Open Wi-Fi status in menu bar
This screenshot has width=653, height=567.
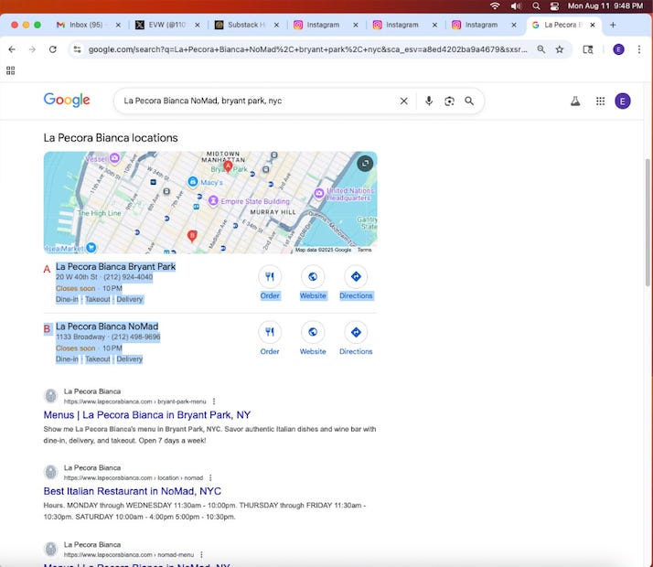pos(495,5)
